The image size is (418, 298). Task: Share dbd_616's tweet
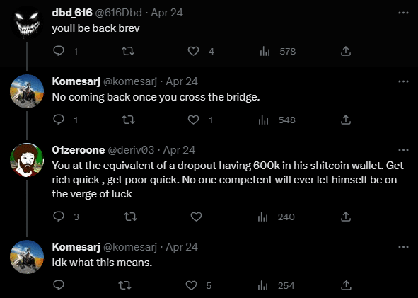(x=345, y=51)
